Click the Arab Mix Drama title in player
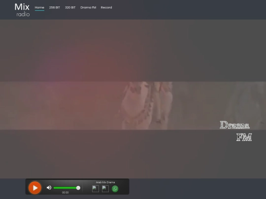This screenshot has height=199, width=266. tap(105, 182)
